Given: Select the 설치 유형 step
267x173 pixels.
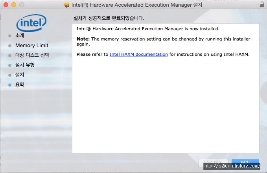Looking at the screenshot, I should 25,65.
